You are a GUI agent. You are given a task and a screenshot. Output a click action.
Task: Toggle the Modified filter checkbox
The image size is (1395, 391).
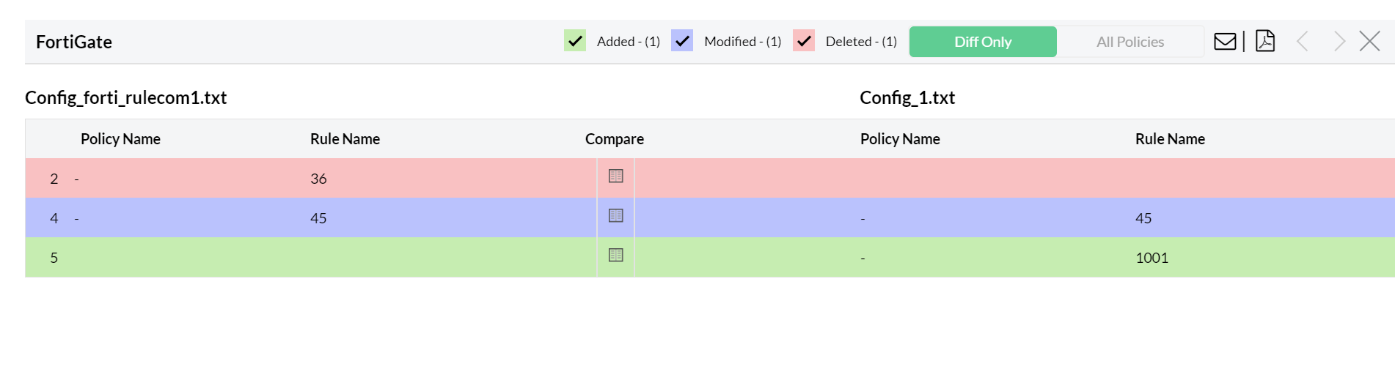coord(682,41)
